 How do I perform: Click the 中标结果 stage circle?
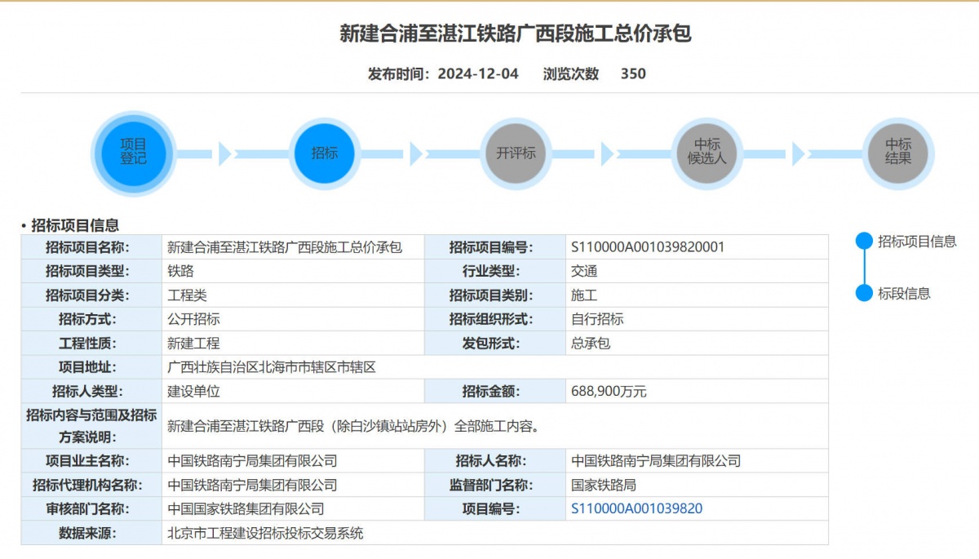897,153
